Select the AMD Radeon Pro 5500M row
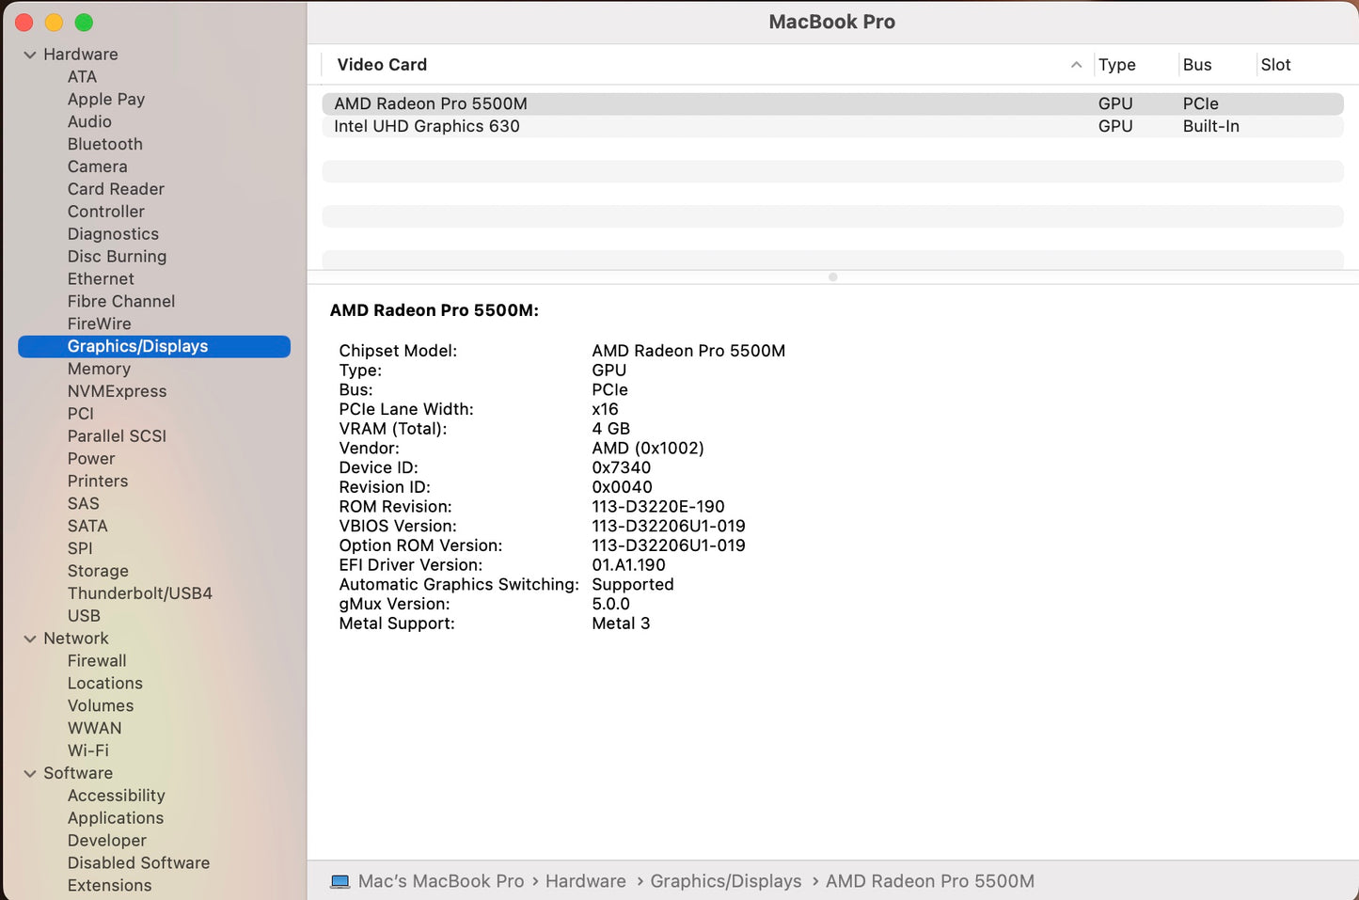The height and width of the screenshot is (900, 1359). pyautogui.click(x=430, y=103)
